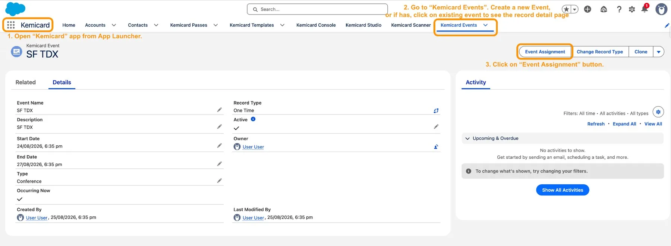Click the One Time record type value
This screenshot has width=671, height=246.
[244, 111]
